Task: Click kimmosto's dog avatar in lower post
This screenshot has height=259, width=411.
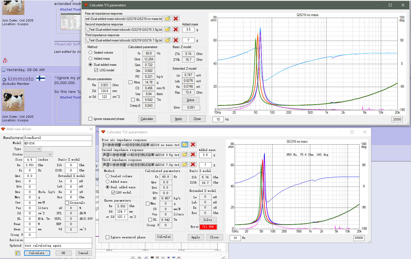Action: pyautogui.click(x=13, y=100)
